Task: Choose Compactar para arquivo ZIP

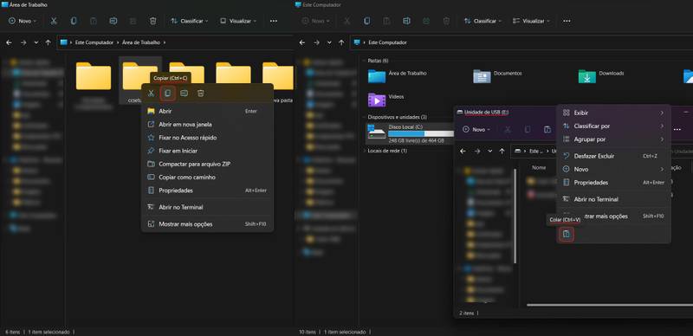Action: click(x=207, y=164)
